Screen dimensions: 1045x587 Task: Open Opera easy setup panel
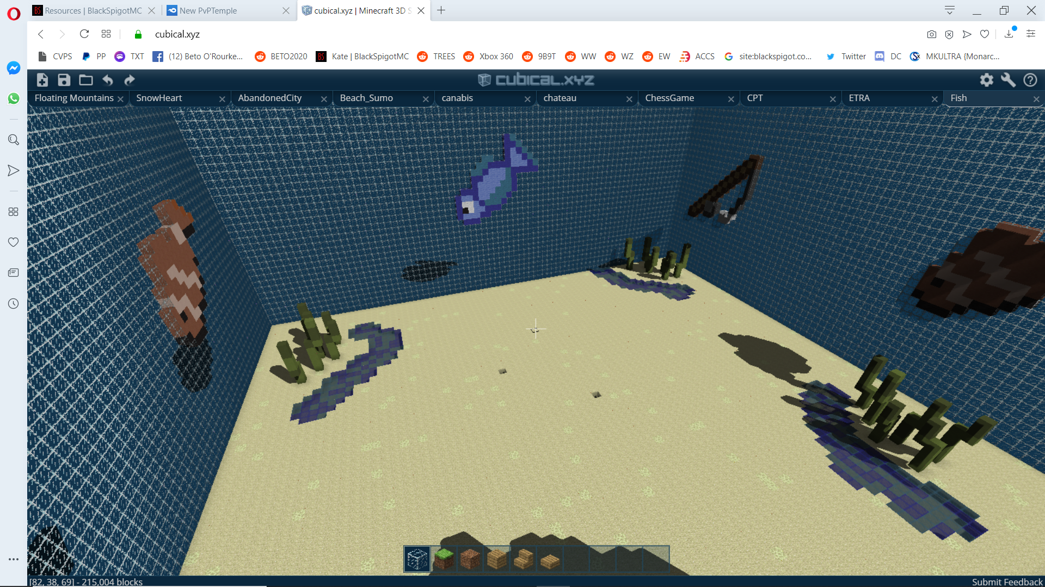(1031, 34)
